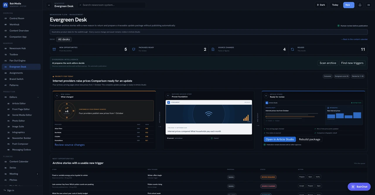Follow Review source changes link

coord(69,145)
